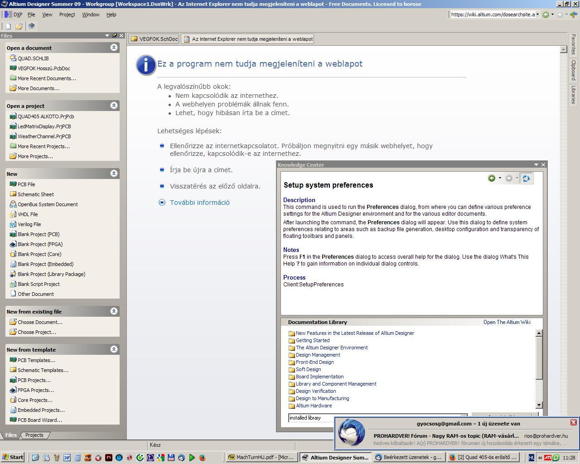Screen dimensions: 580x464
Task: Click the URL address field
Action: (493, 14)
